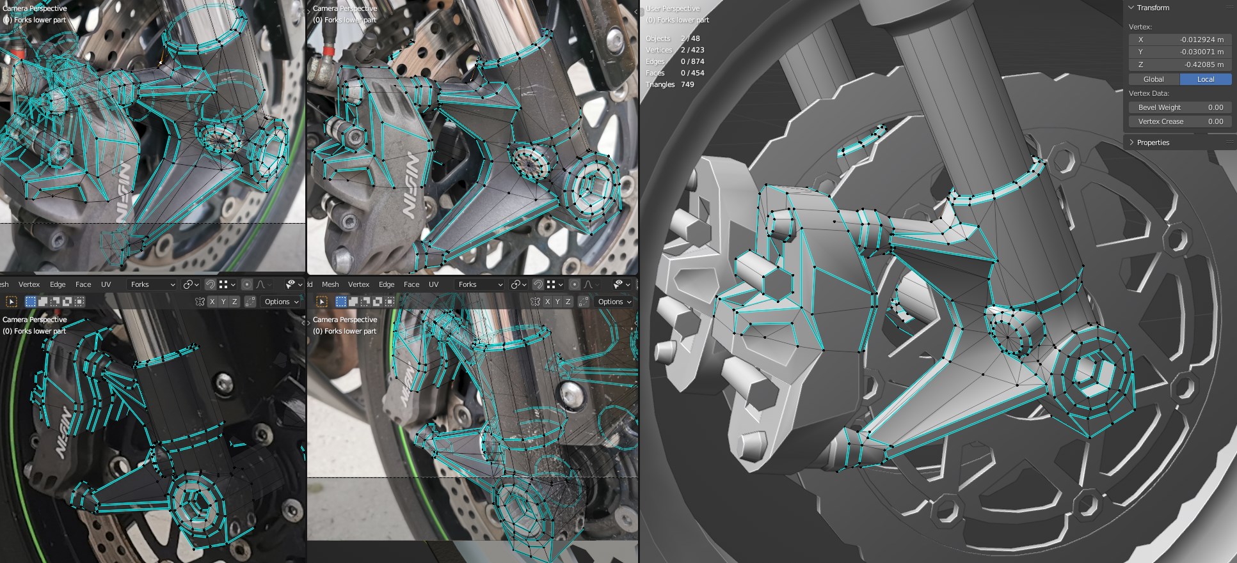1237x563 pixels.
Task: Toggle Z-axis mirror in right viewport header
Action: (x=568, y=302)
